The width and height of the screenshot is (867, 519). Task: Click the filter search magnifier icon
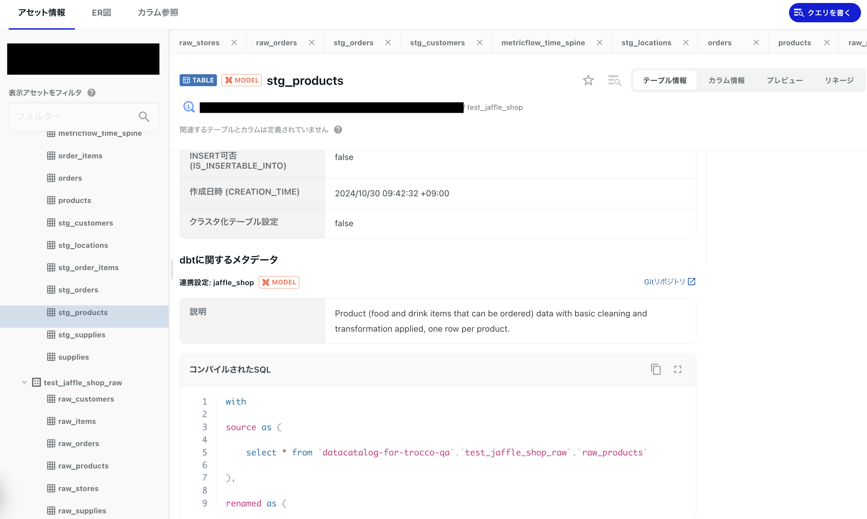[x=144, y=116]
